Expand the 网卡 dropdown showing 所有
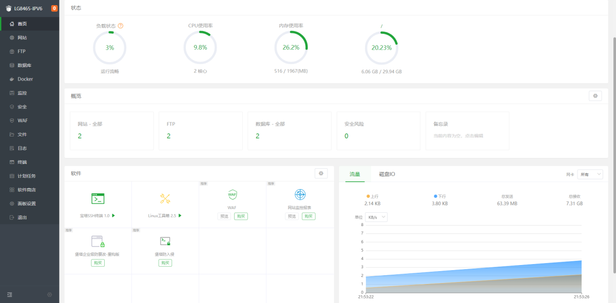Screen dimensions: 616x303 [x=590, y=174]
